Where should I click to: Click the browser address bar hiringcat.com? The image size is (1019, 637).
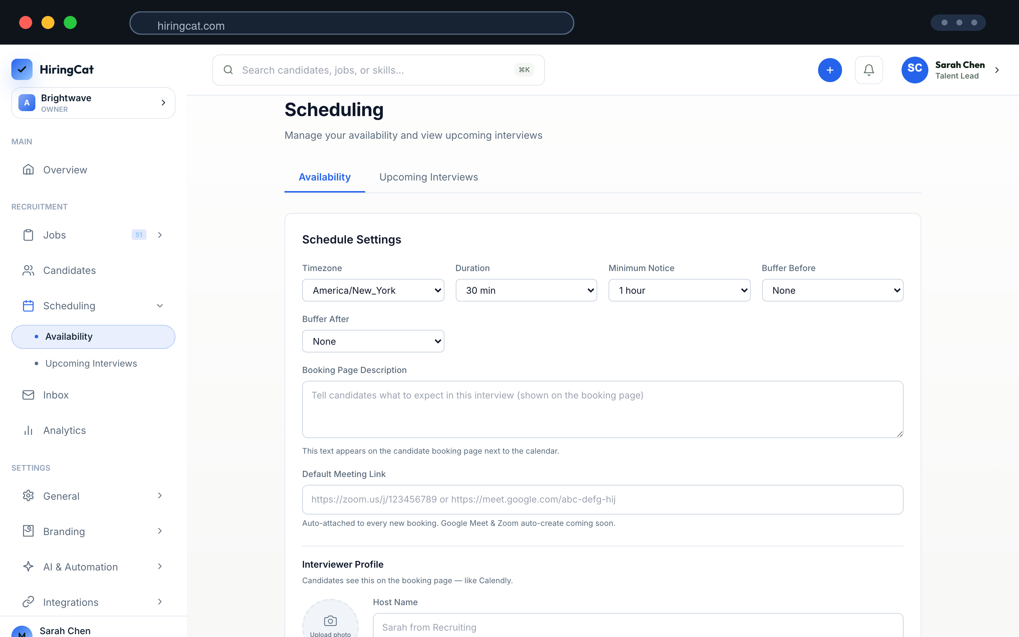click(x=352, y=23)
